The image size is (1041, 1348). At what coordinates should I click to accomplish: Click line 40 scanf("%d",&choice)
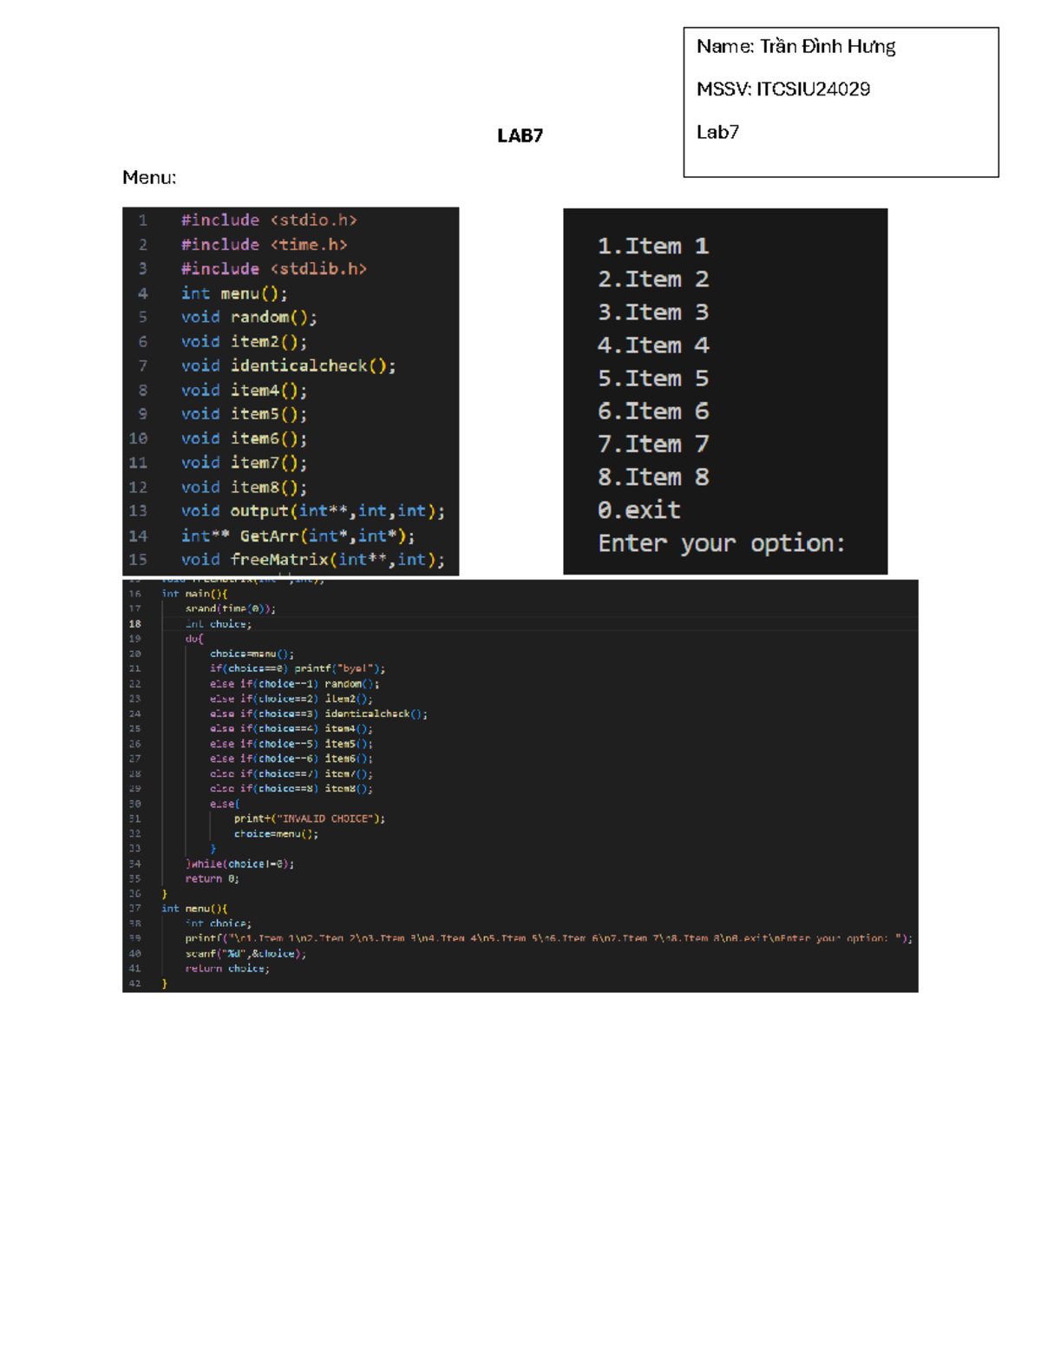(246, 954)
